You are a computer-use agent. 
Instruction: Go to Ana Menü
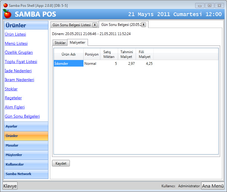(213, 186)
